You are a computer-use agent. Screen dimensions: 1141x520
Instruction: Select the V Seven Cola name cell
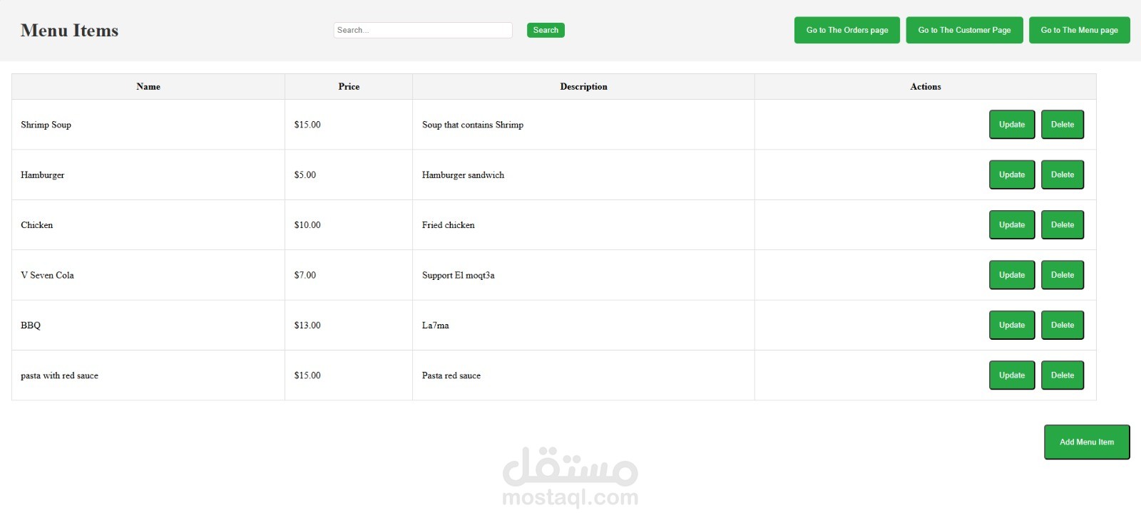148,275
